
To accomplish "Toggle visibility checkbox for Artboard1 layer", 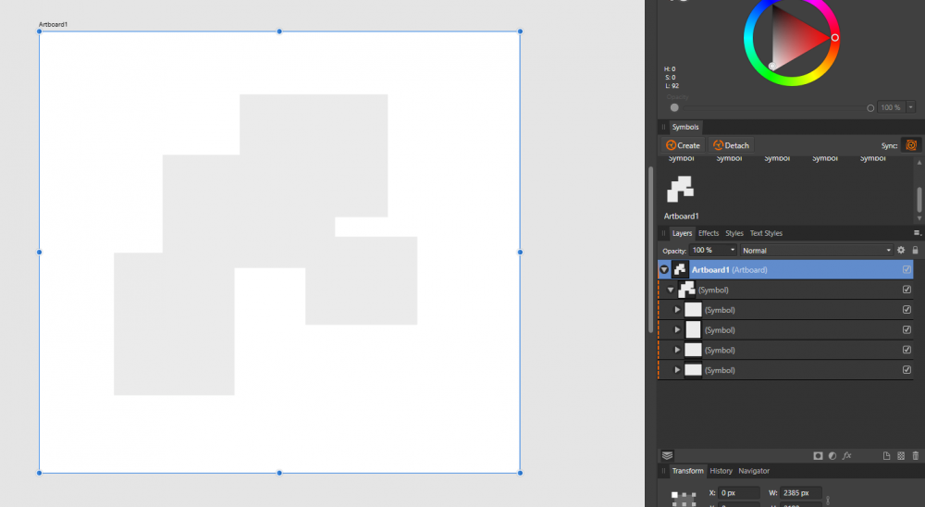I will point(906,269).
